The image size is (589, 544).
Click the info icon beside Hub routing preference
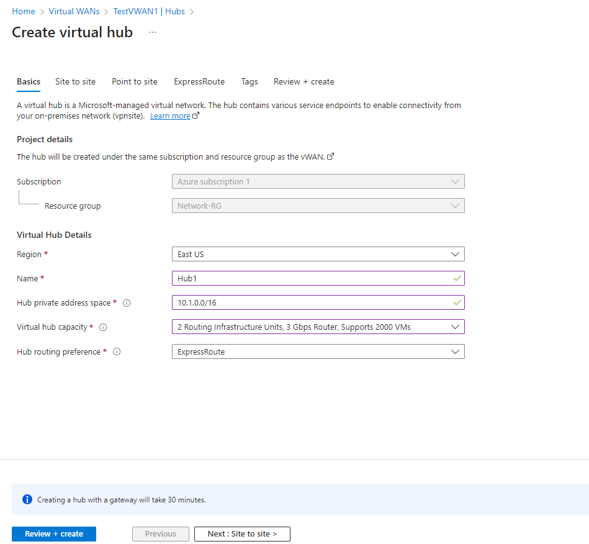(117, 352)
